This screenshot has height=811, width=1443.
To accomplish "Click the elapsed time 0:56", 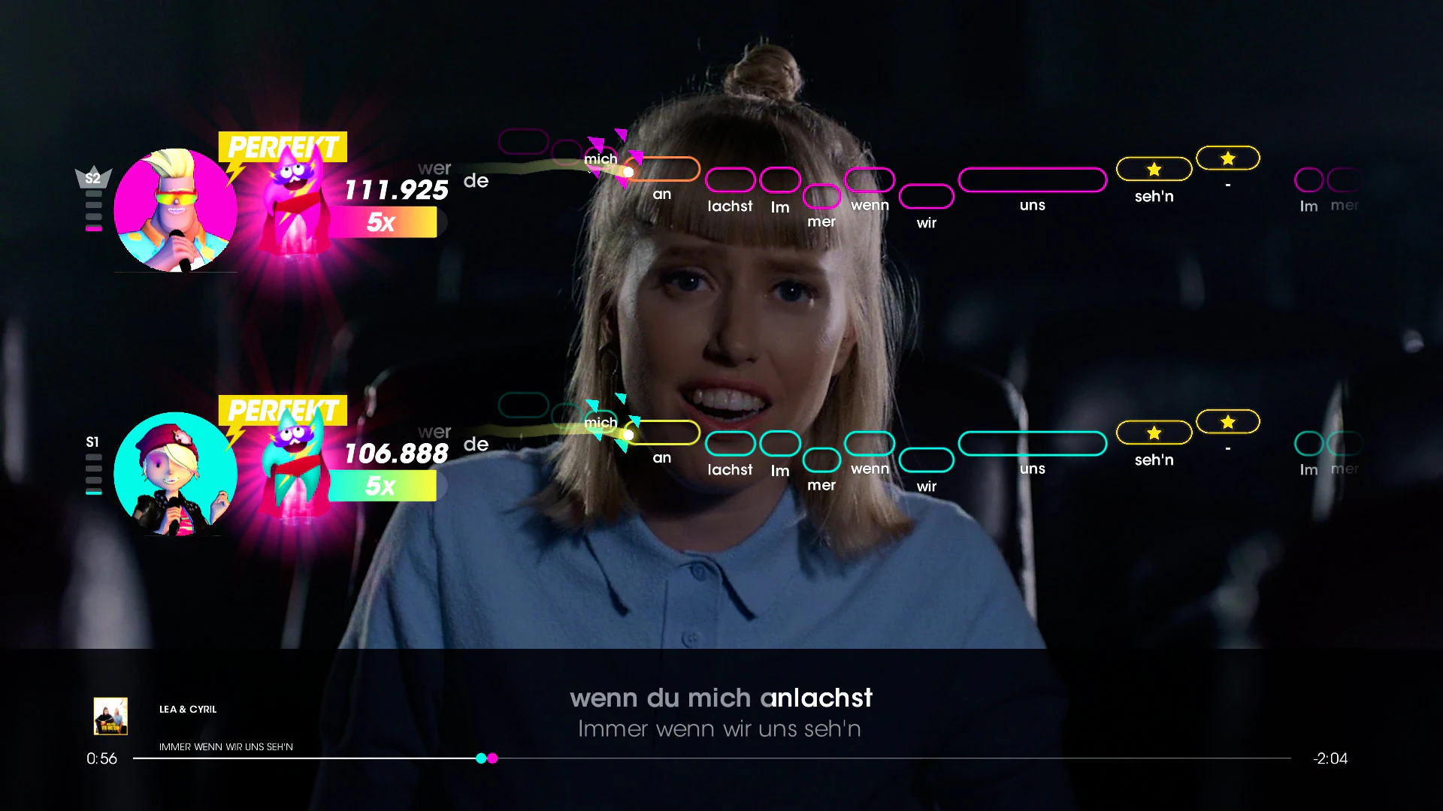I will 101,758.
